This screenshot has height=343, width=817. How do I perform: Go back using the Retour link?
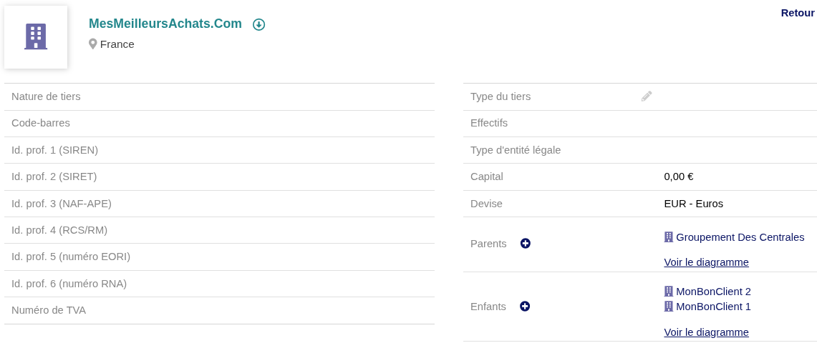pos(797,13)
